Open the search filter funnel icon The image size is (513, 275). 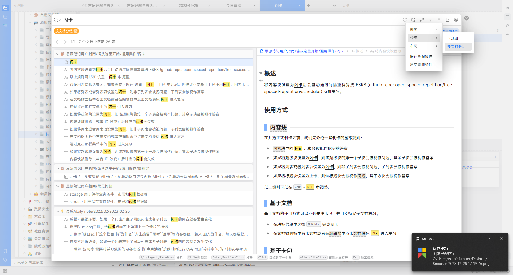point(430,20)
